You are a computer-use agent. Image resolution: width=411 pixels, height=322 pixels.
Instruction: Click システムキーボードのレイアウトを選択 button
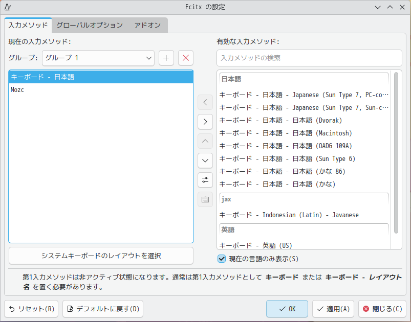(101, 256)
